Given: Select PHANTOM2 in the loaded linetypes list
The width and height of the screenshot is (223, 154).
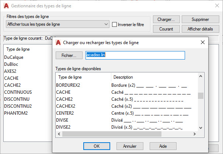Looking at the screenshot, I should coord(15,113).
